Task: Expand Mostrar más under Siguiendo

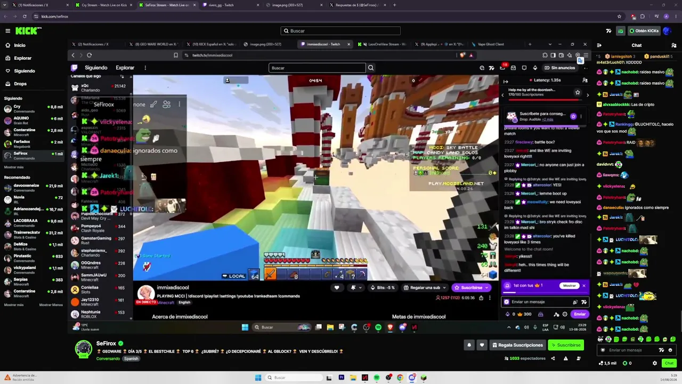Action: pyautogui.click(x=14, y=167)
